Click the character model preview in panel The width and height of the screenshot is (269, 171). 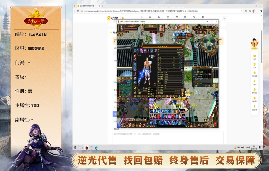point(147,70)
